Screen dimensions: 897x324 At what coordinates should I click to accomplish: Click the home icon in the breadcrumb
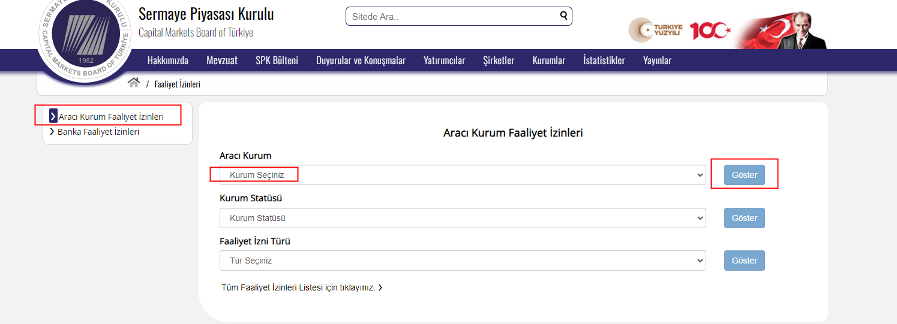tap(134, 83)
